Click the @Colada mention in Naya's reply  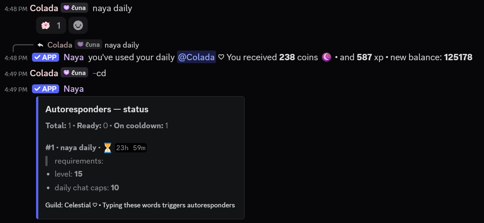(196, 57)
